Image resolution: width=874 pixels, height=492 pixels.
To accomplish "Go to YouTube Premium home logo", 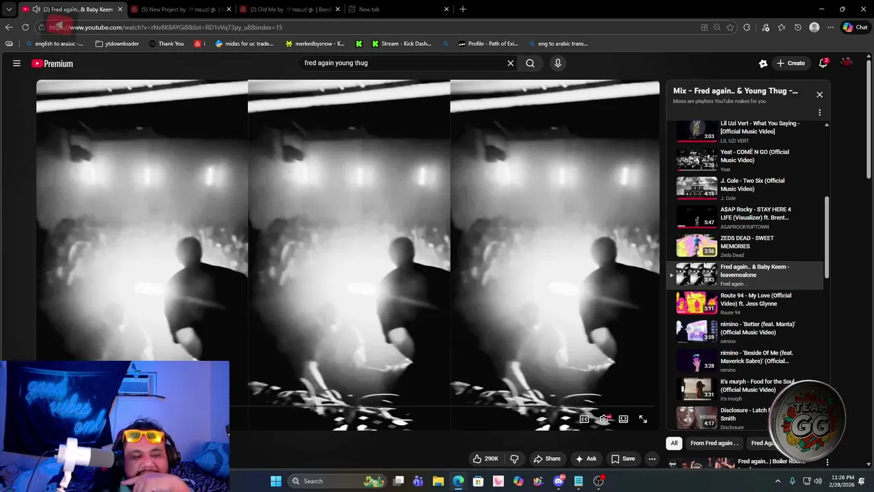I will tap(52, 64).
